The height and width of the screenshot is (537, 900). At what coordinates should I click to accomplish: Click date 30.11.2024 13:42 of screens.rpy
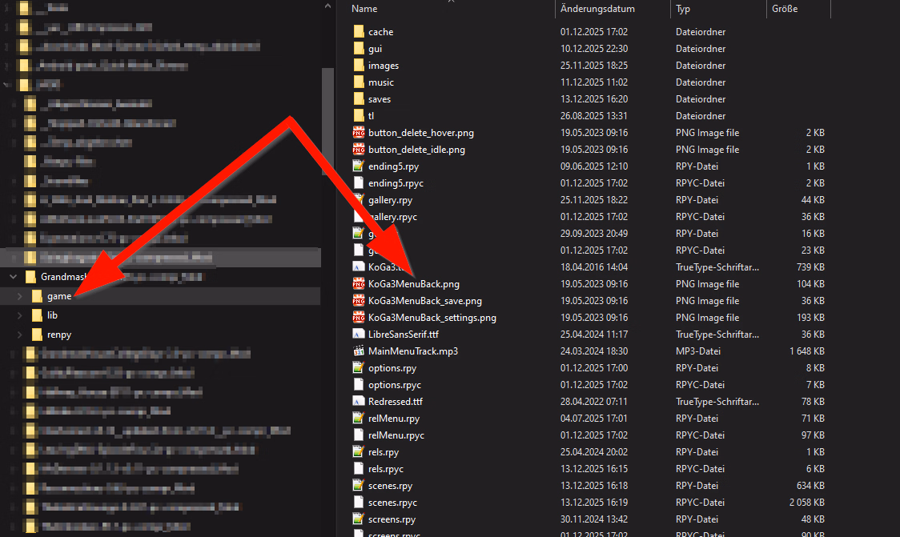[594, 519]
